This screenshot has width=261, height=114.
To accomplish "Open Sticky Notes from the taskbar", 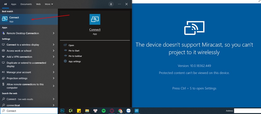I will tap(79, 111).
